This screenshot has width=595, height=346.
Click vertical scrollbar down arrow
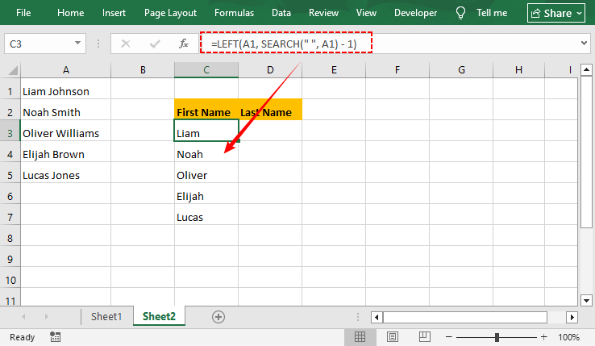pyautogui.click(x=586, y=300)
